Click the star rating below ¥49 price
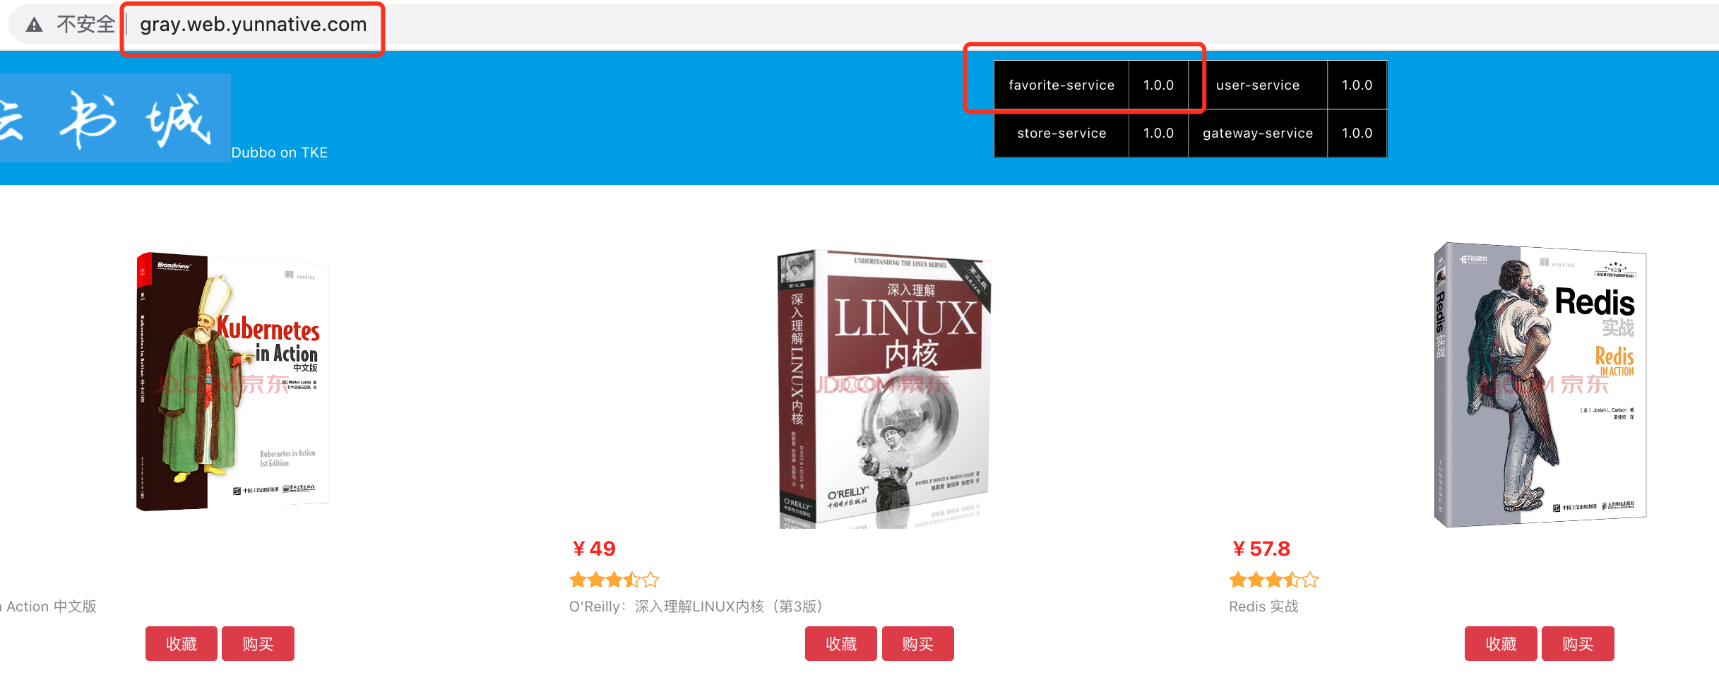The width and height of the screenshot is (1719, 699). 614,580
